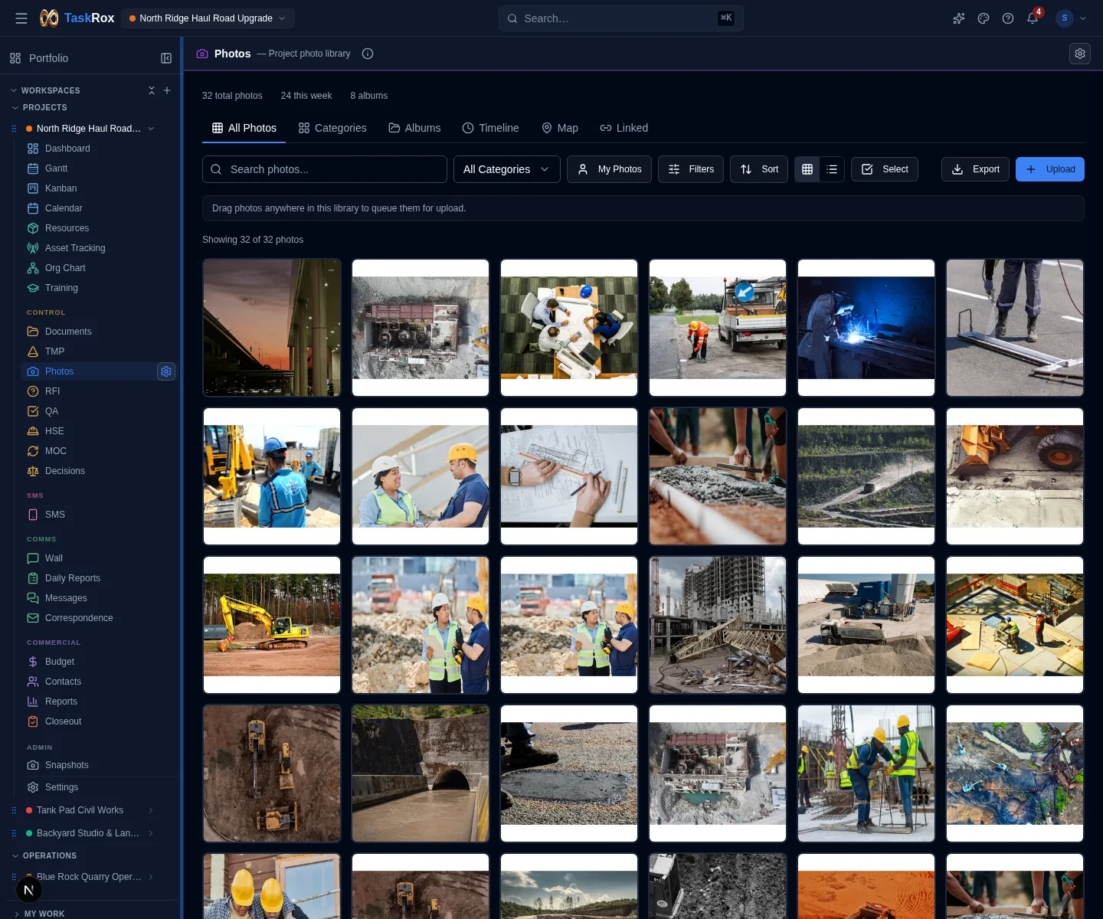The image size is (1103, 919).
Task: Open the Filters panel
Action: point(691,169)
